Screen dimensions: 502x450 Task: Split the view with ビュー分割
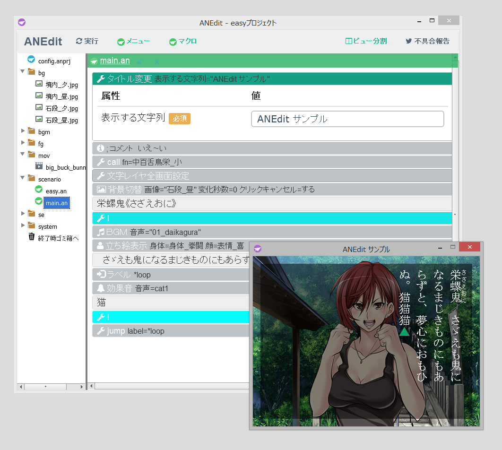366,41
